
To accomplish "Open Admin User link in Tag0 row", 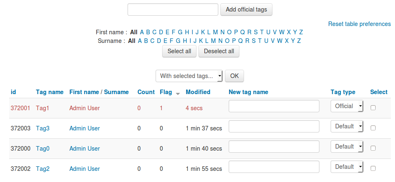I will tap(85, 149).
